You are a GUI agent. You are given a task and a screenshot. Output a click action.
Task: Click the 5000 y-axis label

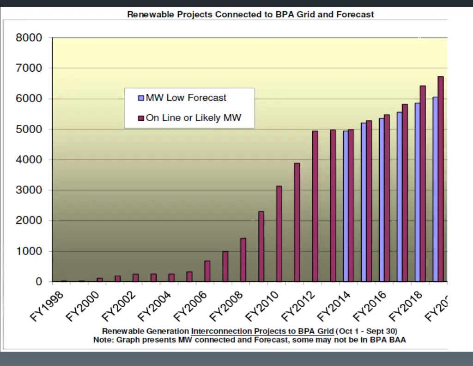click(x=29, y=129)
